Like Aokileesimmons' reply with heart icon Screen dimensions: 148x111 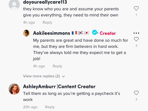[x=136, y=39]
